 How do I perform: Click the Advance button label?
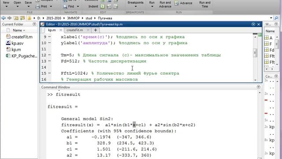click(186, 3)
